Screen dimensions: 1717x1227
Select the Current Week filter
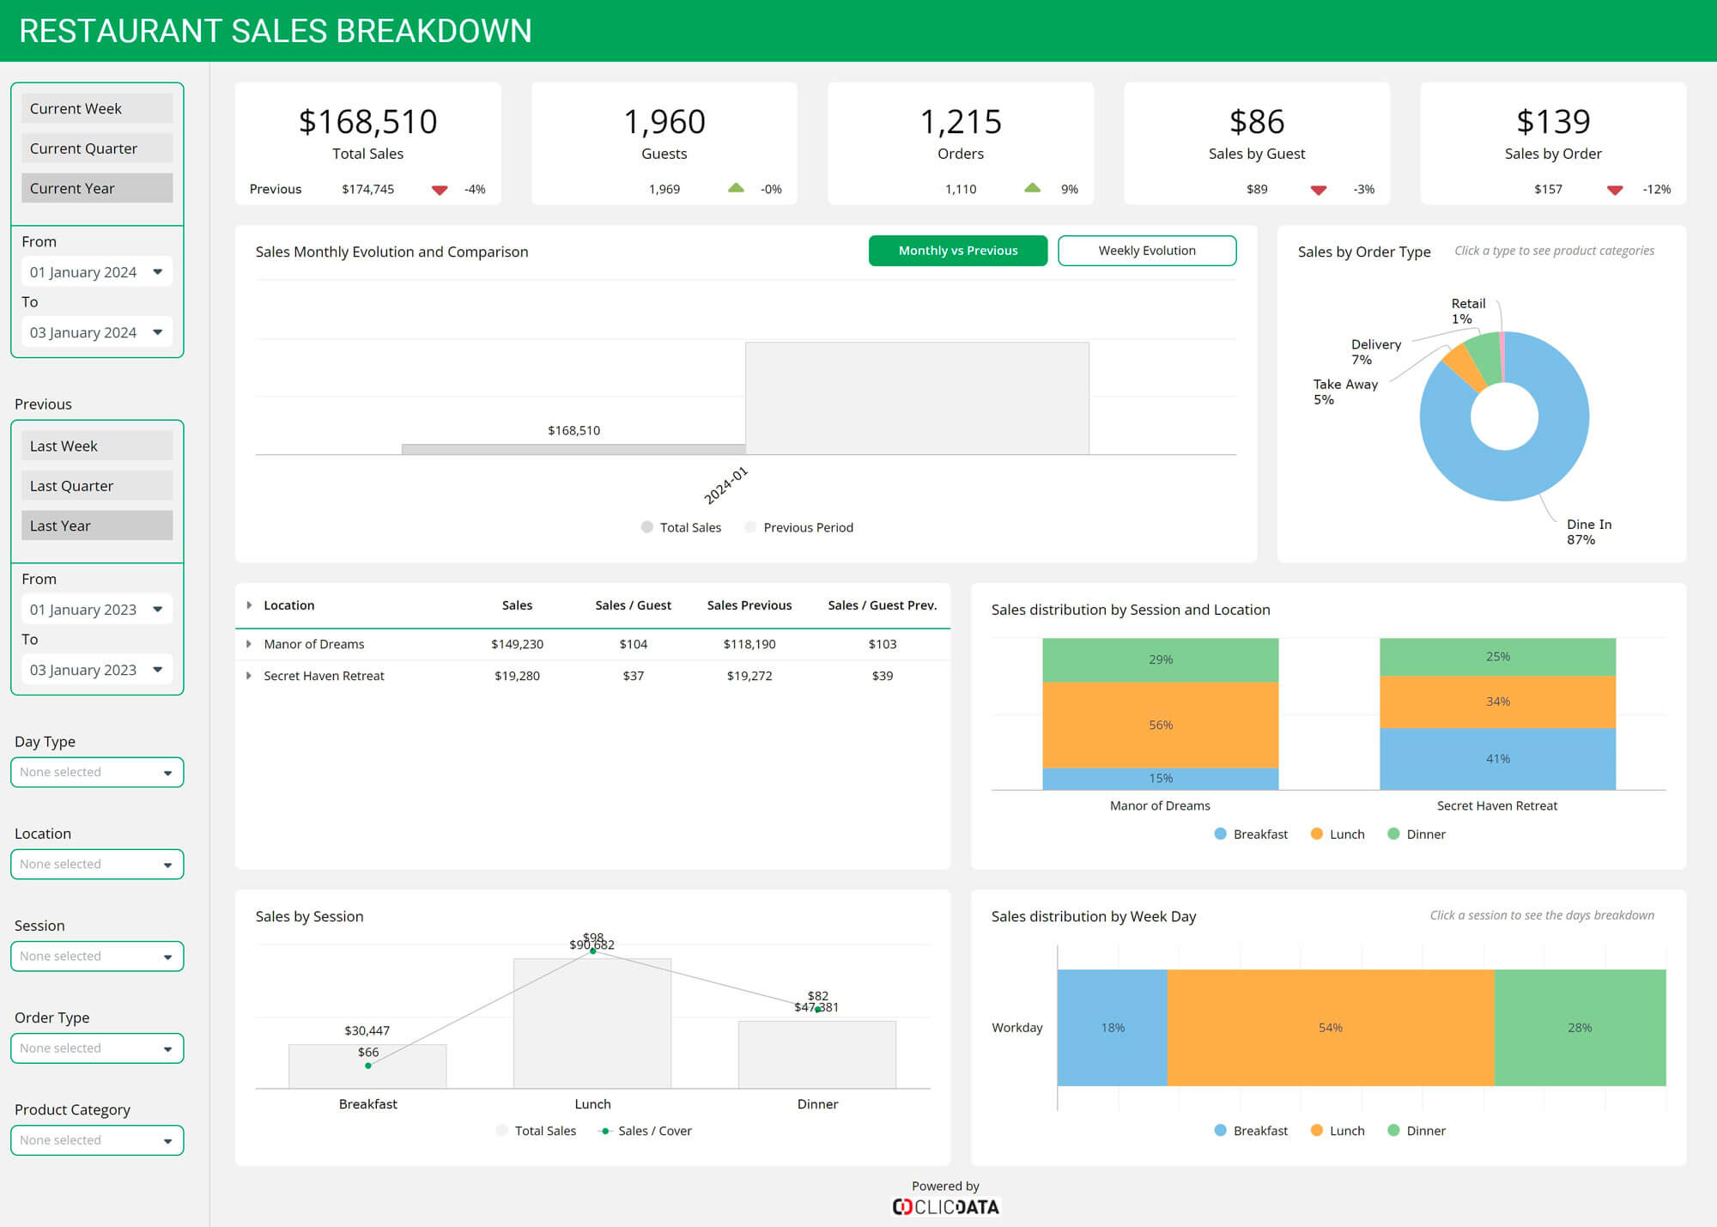(x=96, y=107)
